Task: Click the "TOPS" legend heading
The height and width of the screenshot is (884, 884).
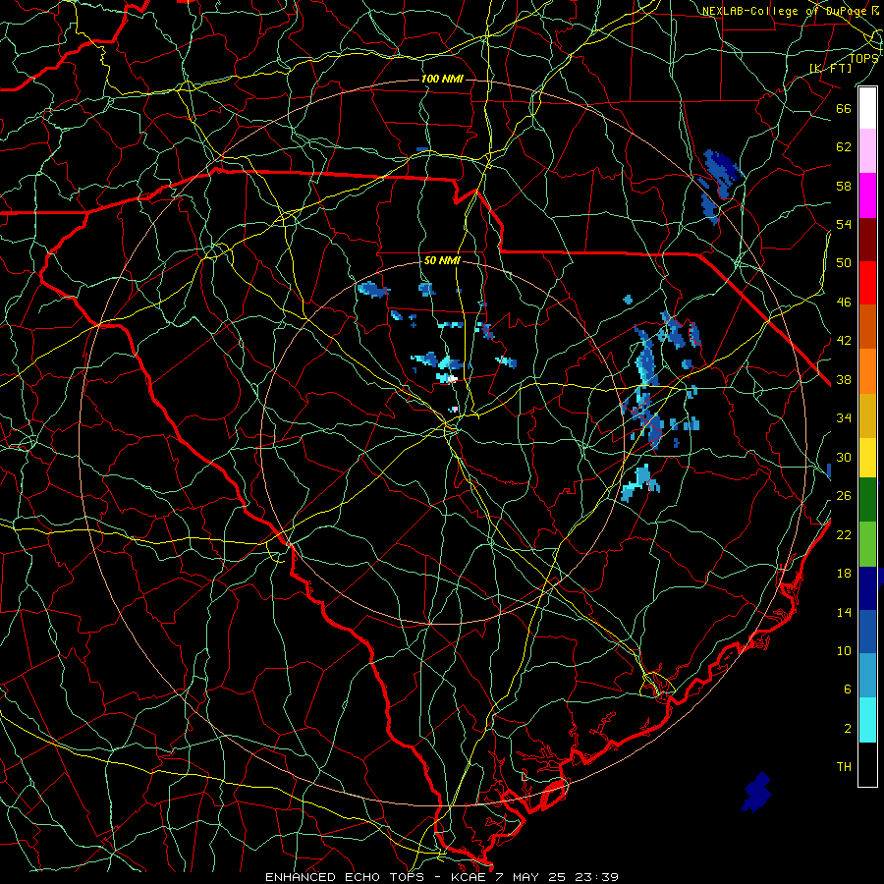Action: [863, 58]
